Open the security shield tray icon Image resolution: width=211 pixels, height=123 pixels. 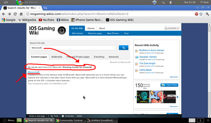(155, 2)
